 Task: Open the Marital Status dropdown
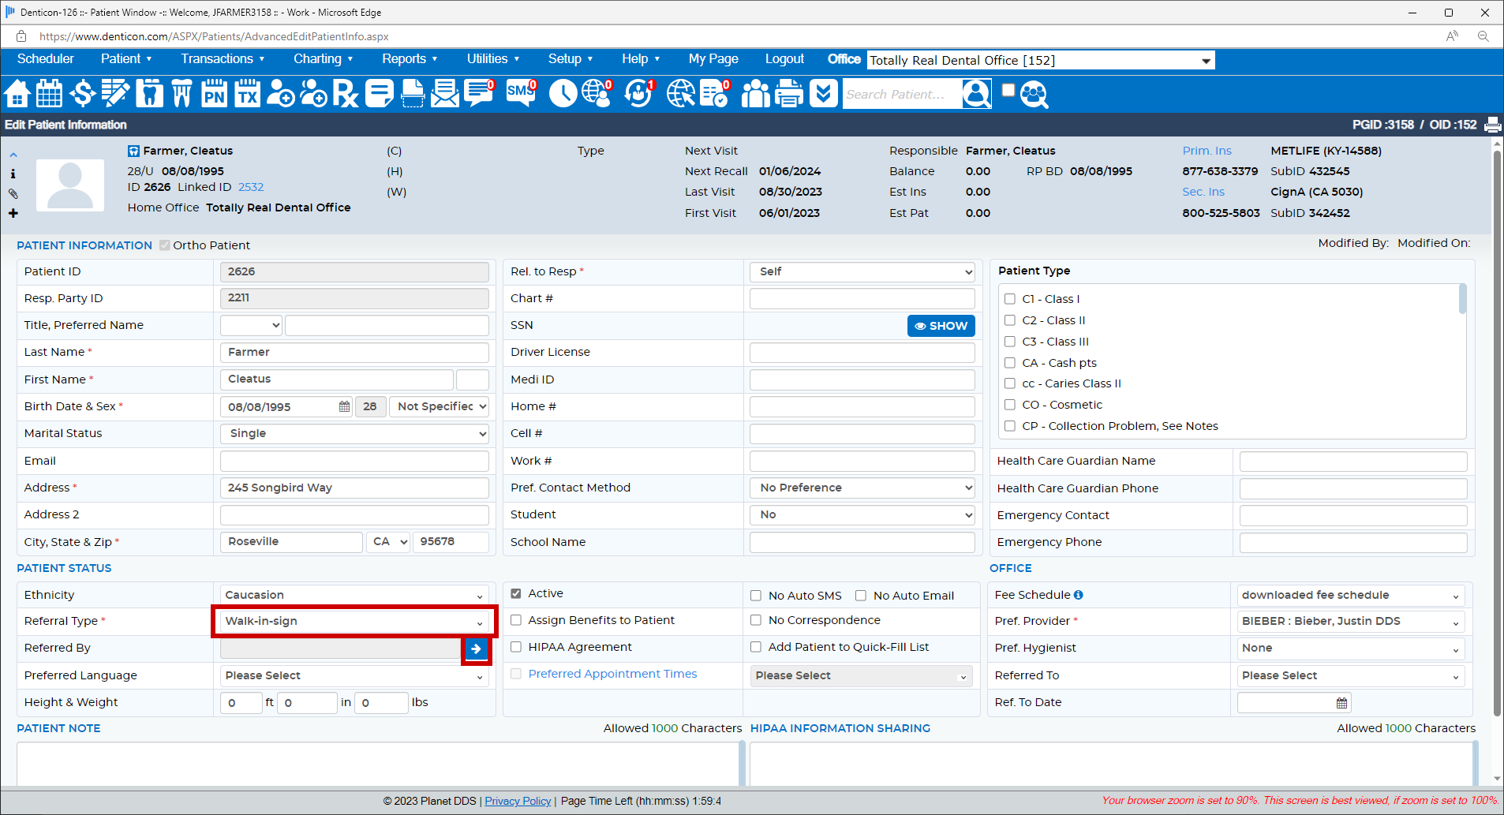tap(354, 433)
